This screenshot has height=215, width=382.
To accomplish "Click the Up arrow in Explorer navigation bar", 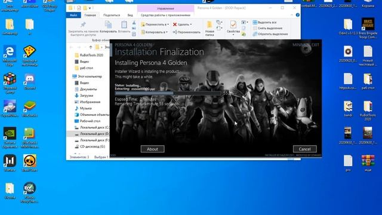I will click(91, 47).
